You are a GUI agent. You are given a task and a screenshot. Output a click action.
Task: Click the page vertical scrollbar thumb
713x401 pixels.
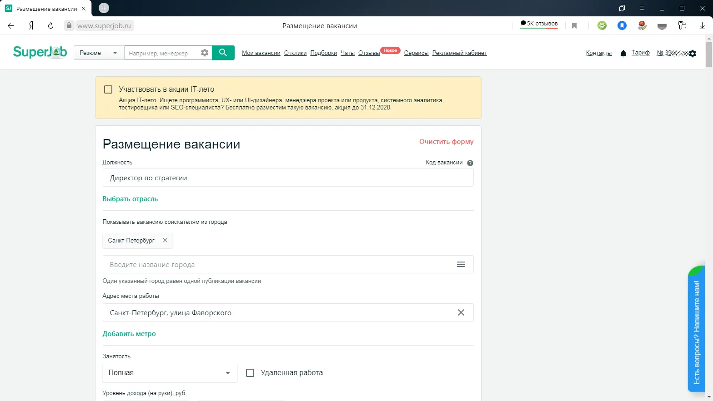coord(709,54)
